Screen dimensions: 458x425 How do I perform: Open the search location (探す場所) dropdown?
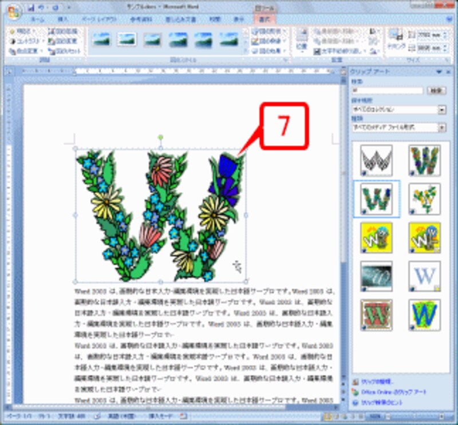point(442,109)
